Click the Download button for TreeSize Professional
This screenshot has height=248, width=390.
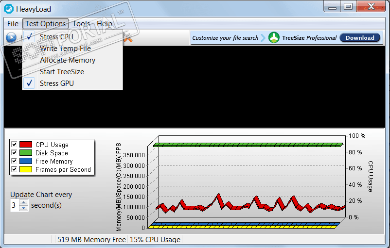coord(360,38)
